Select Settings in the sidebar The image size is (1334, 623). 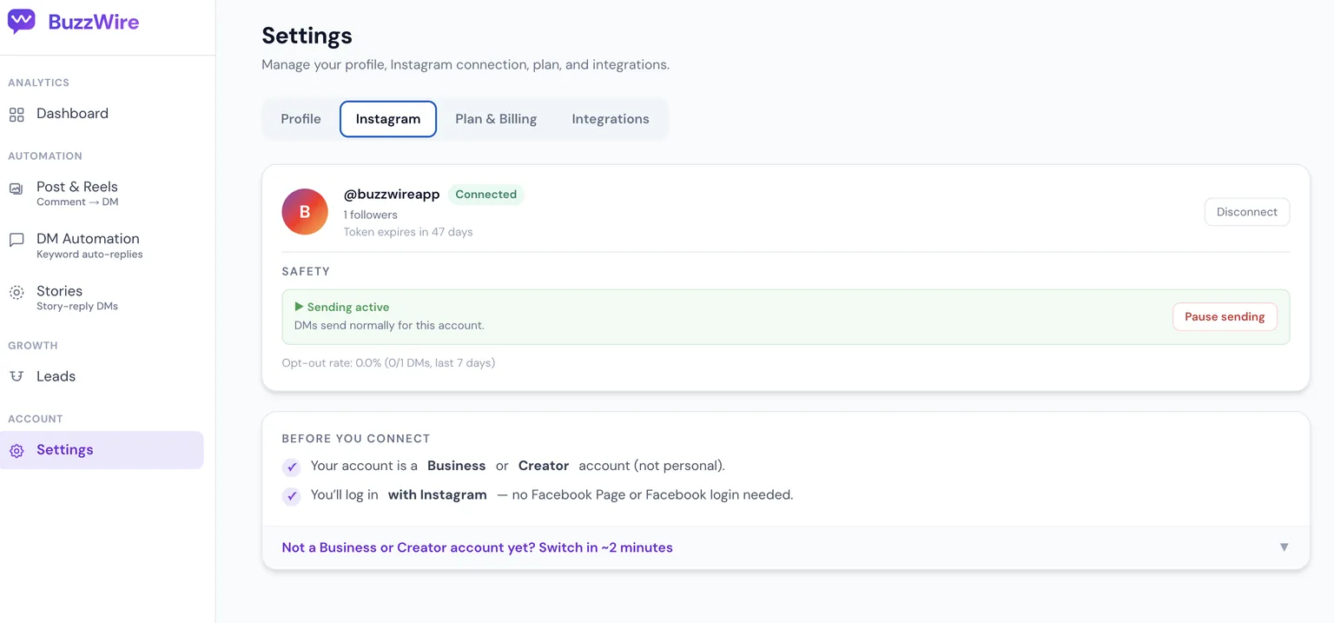(102, 450)
